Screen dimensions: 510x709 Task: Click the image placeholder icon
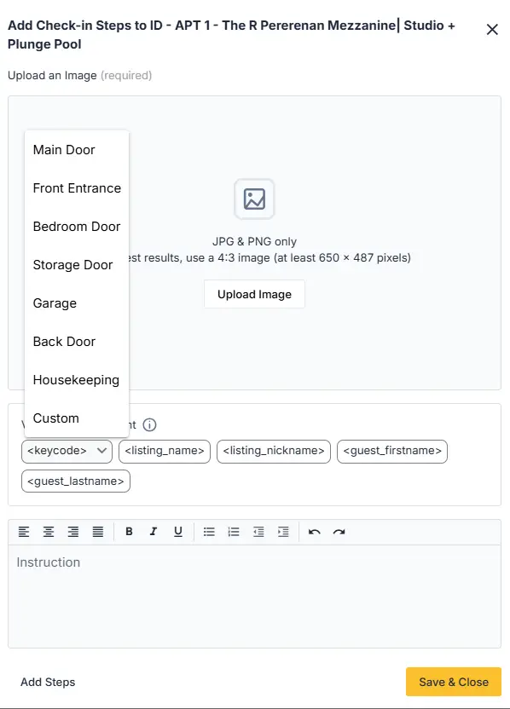pos(254,199)
